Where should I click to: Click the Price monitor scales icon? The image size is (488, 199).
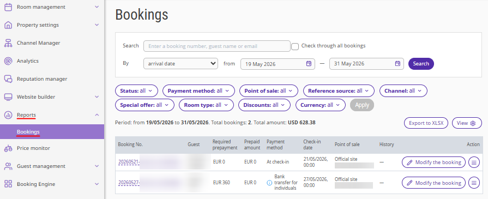pyautogui.click(x=8, y=148)
